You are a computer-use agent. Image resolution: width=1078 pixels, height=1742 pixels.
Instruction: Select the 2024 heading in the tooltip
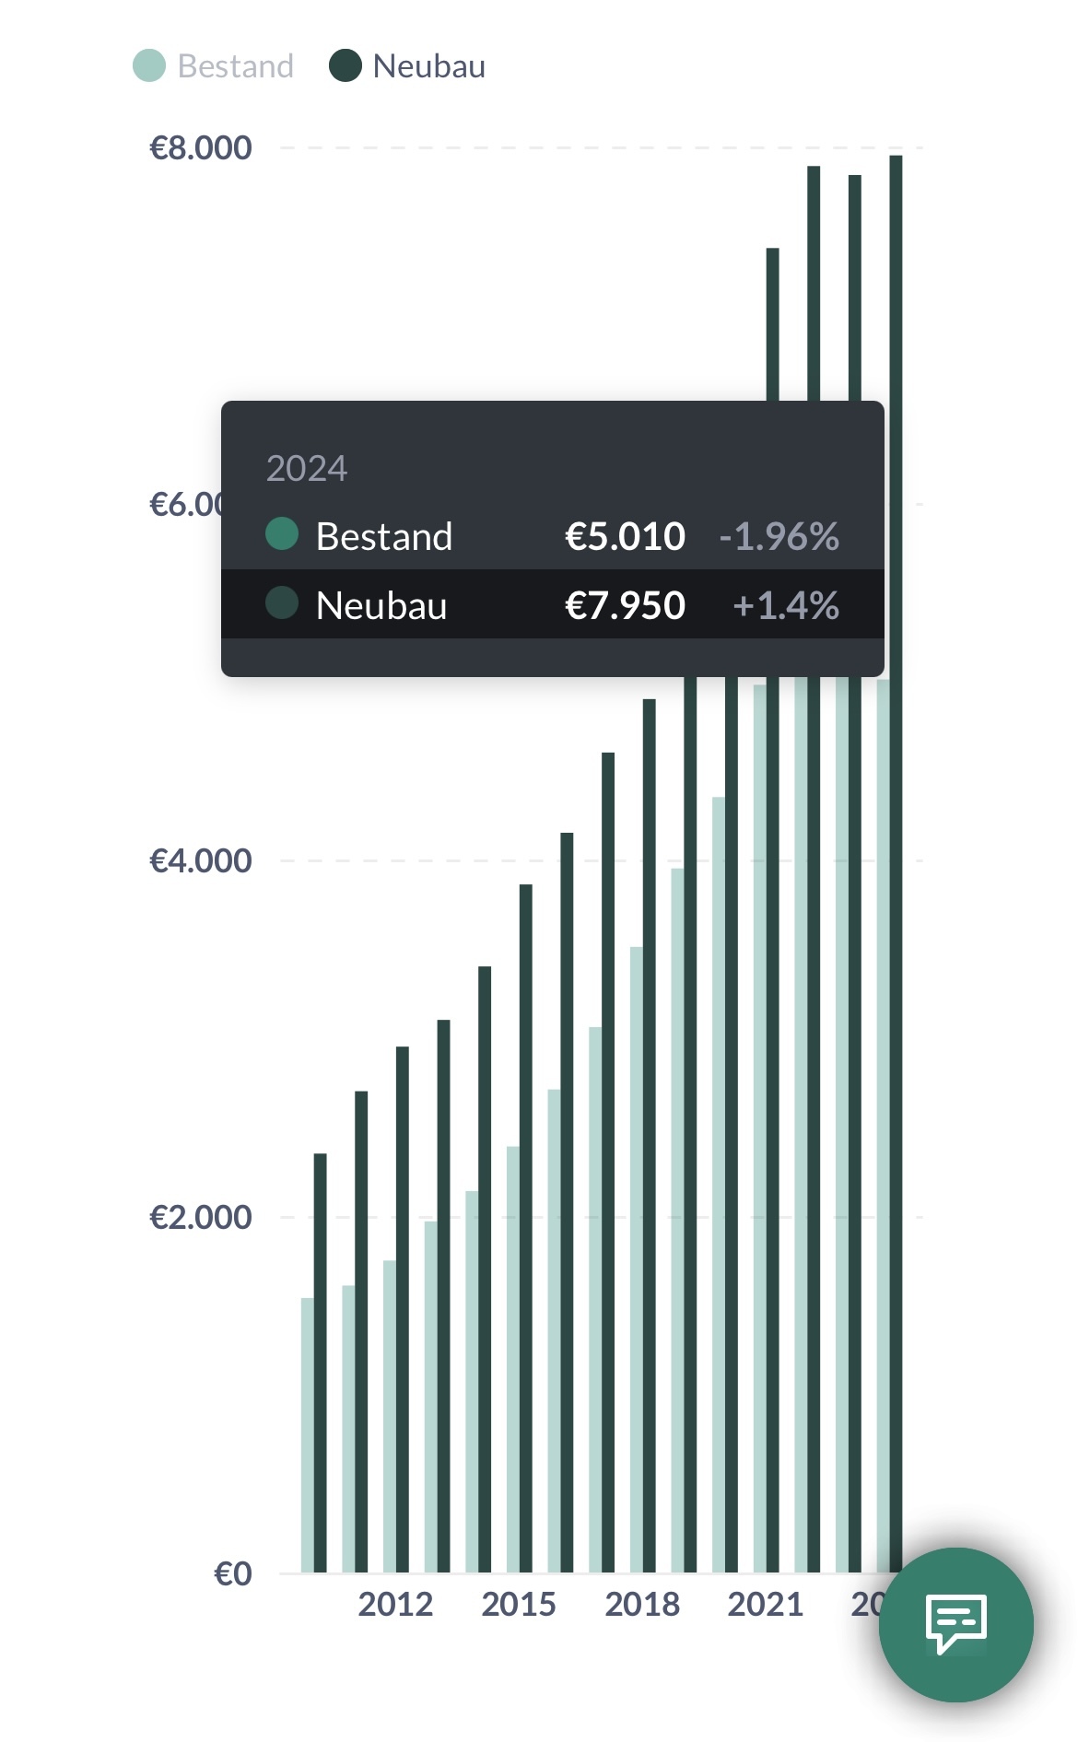pos(307,469)
